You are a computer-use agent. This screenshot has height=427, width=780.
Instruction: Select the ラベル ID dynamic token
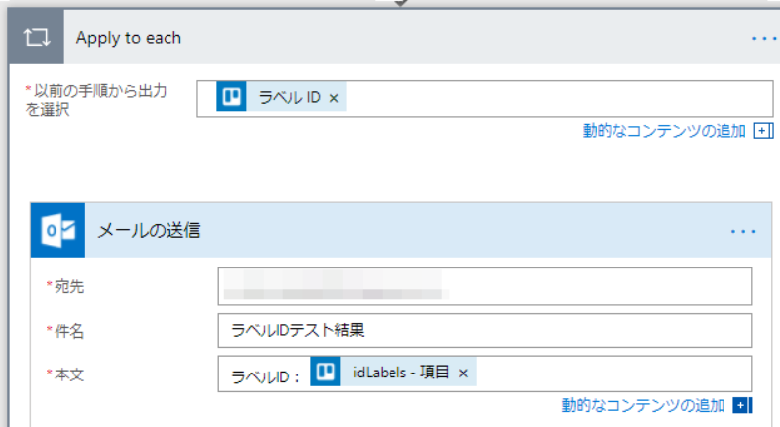click(281, 96)
